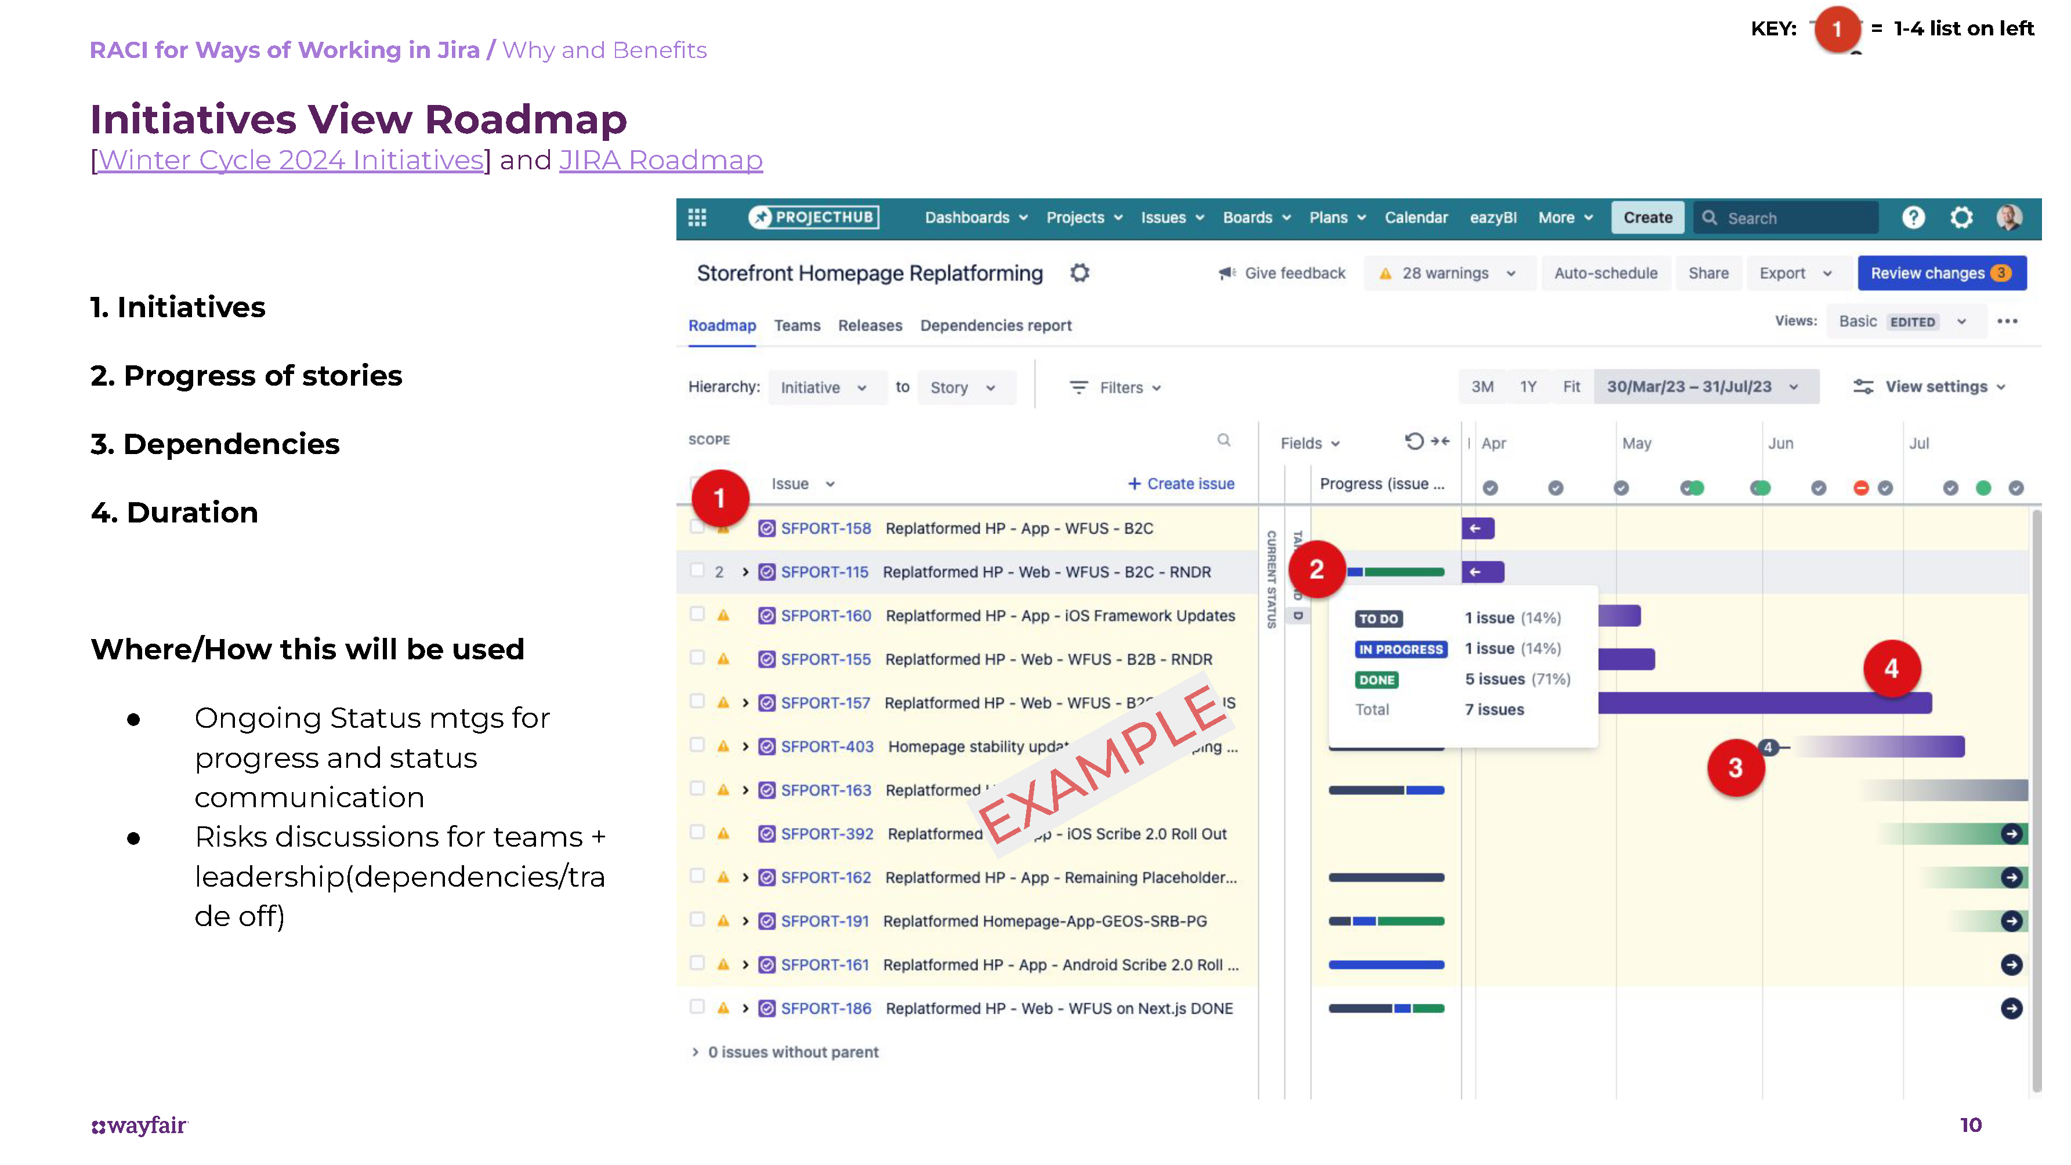Click the vertical scrollbar of the roadmap
Screen dimensions: 2071x1165
coord(2036,801)
